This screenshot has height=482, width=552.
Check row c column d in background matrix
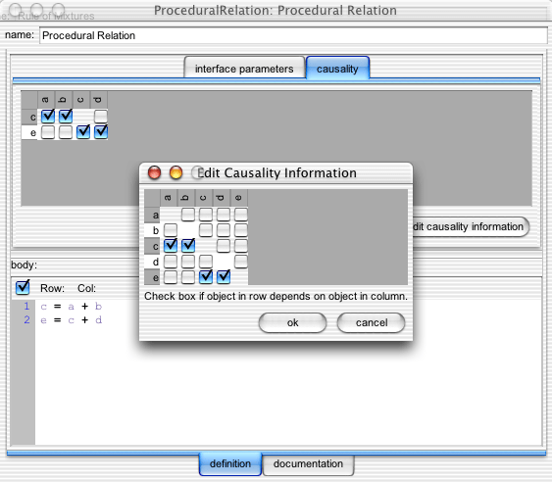pos(101,117)
